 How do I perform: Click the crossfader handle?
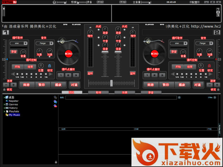(111, 83)
